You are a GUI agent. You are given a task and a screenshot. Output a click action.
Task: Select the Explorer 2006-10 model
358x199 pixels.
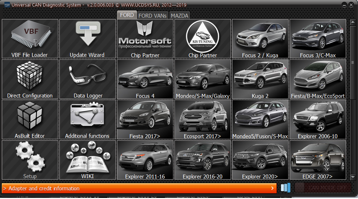[318, 119]
